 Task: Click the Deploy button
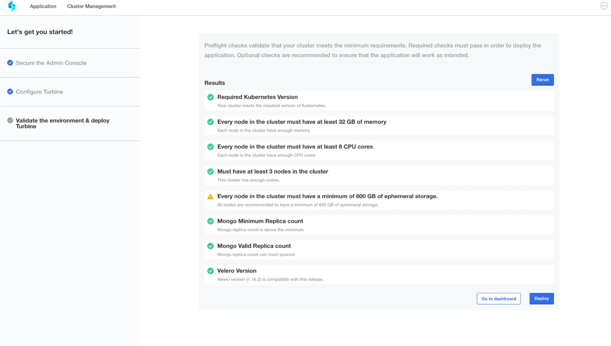coord(541,299)
